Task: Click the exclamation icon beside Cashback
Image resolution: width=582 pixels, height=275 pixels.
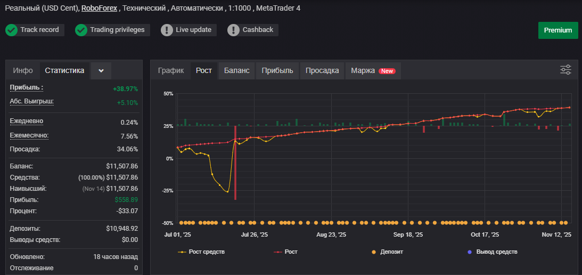Action: coord(233,30)
